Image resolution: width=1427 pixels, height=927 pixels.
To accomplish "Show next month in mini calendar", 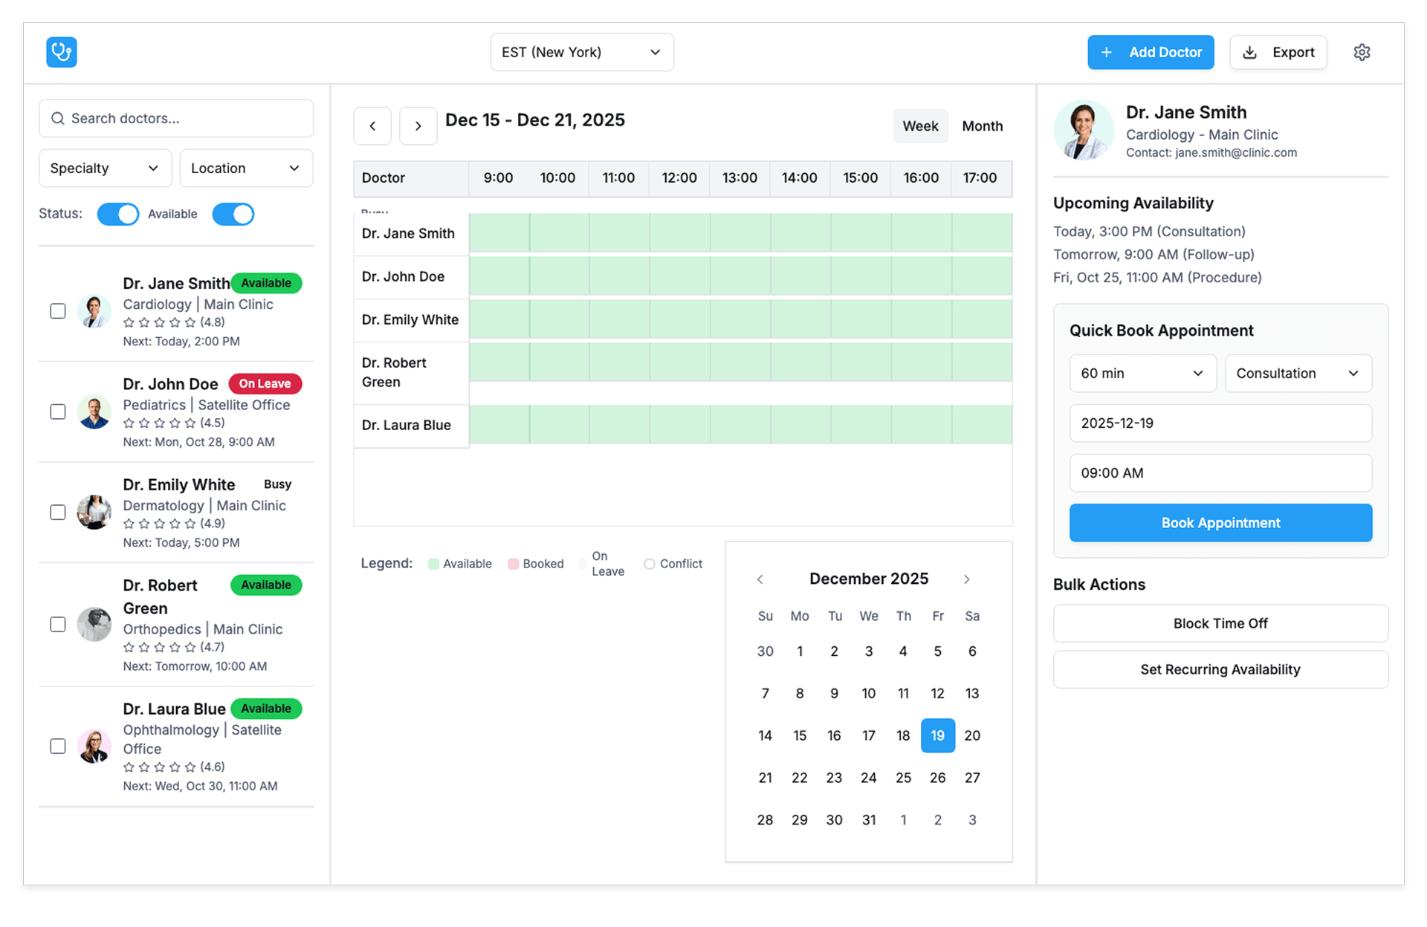I will [x=966, y=579].
